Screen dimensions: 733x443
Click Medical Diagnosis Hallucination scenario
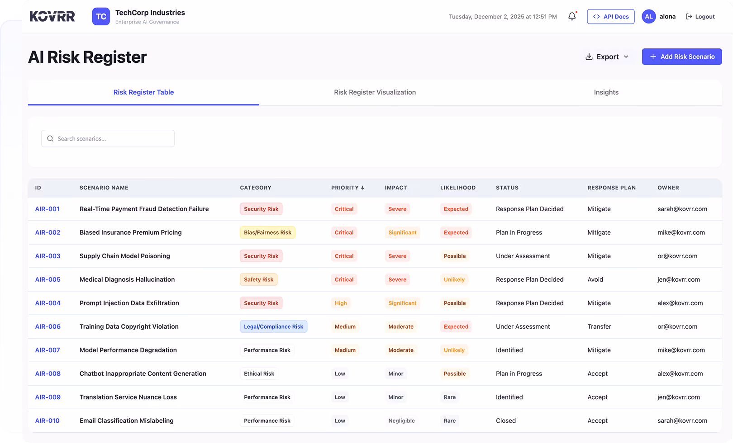tap(127, 279)
